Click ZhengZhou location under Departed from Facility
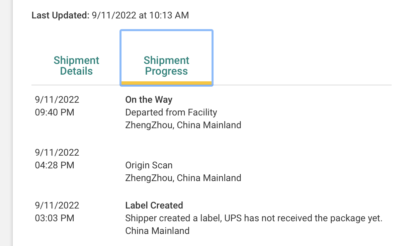Image resolution: width=402 pixels, height=246 pixels. (x=183, y=125)
